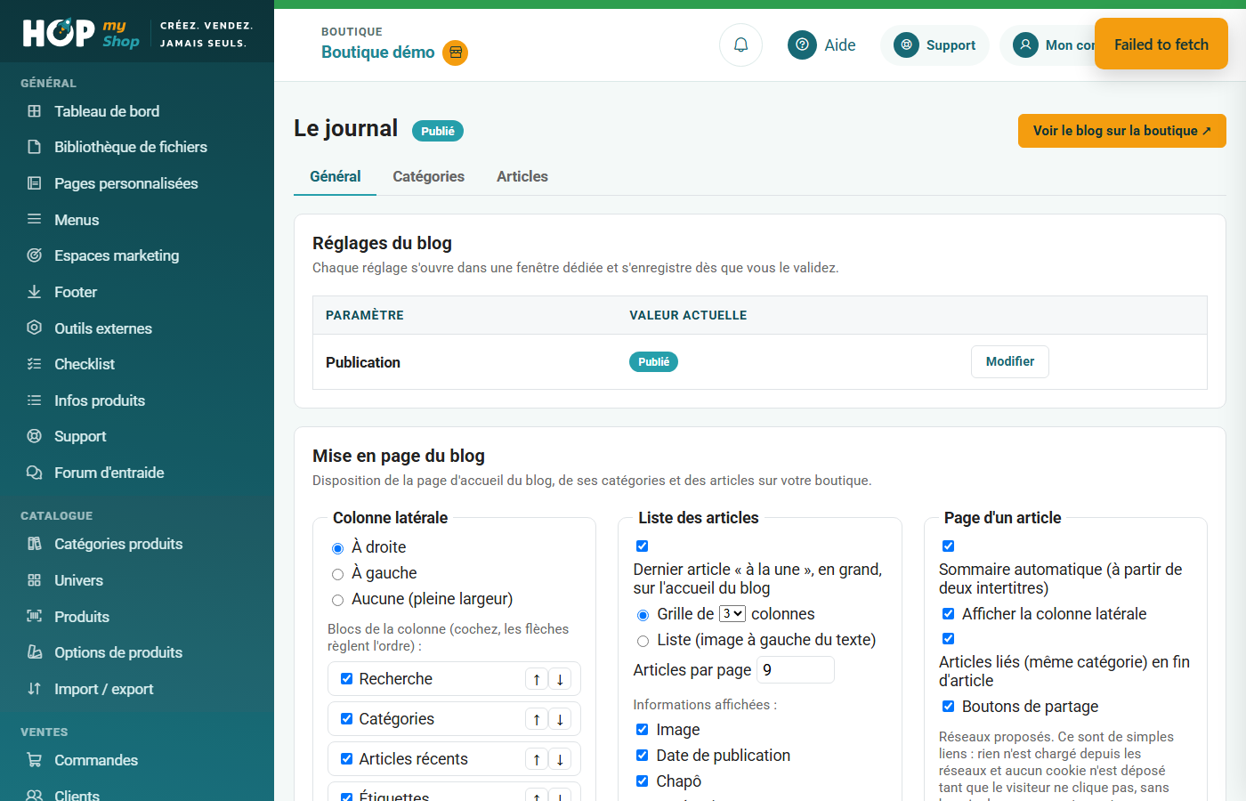The height and width of the screenshot is (801, 1246).
Task: Click the notification bell icon
Action: [x=740, y=44]
